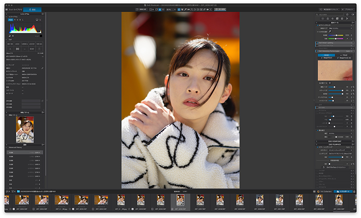This screenshot has width=361, height=218.
Task: Open the Color tools droplet icon tab
Action: (328, 18)
